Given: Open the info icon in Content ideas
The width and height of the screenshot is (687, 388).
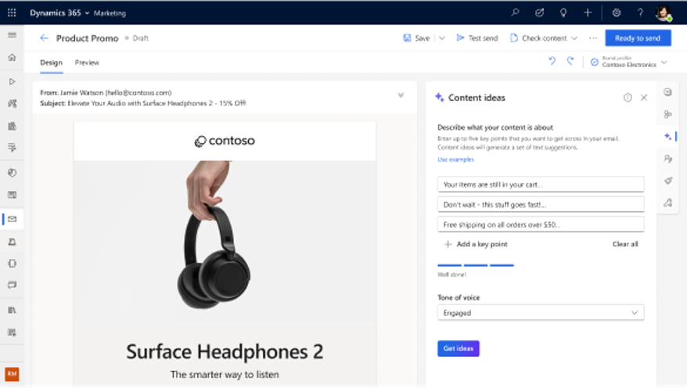Looking at the screenshot, I should pos(628,98).
